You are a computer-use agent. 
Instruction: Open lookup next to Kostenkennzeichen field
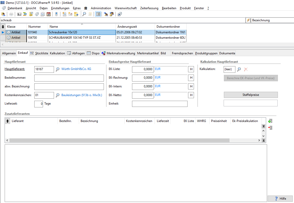click(x=58, y=95)
